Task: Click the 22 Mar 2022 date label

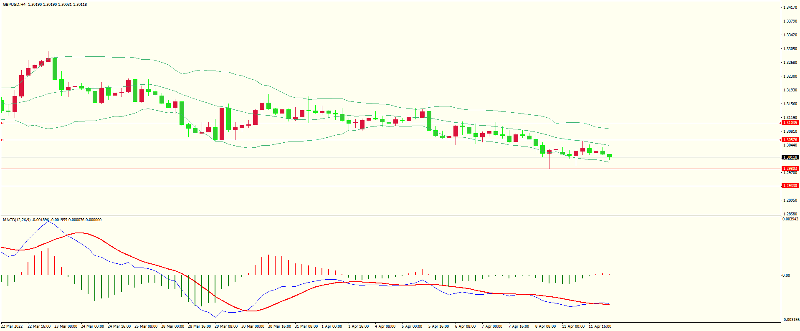Action: coord(12,326)
